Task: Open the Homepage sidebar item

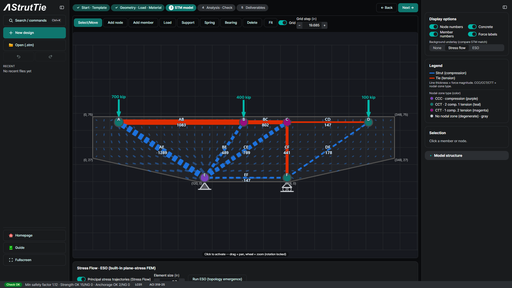Action: click(34, 235)
